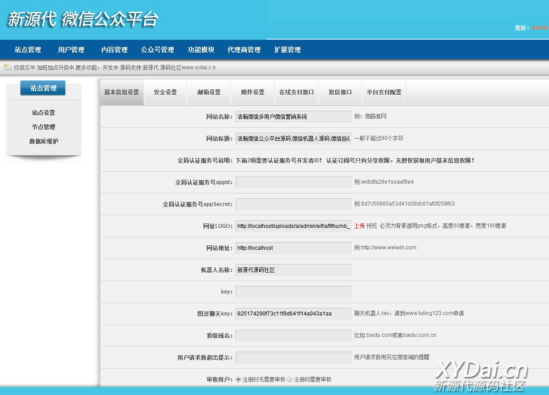Screen dimensions: 549x395
Task: Go to 内容管理 menu
Action: point(114,50)
